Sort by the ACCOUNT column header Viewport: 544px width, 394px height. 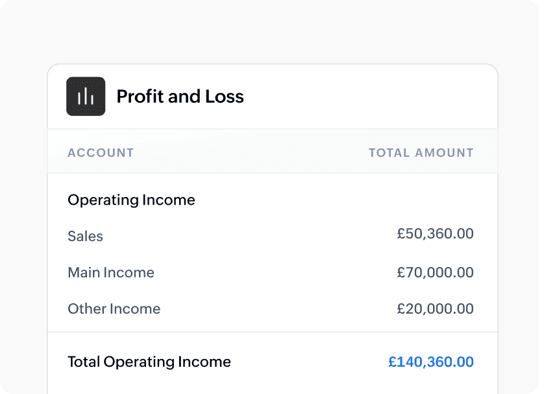tap(101, 153)
